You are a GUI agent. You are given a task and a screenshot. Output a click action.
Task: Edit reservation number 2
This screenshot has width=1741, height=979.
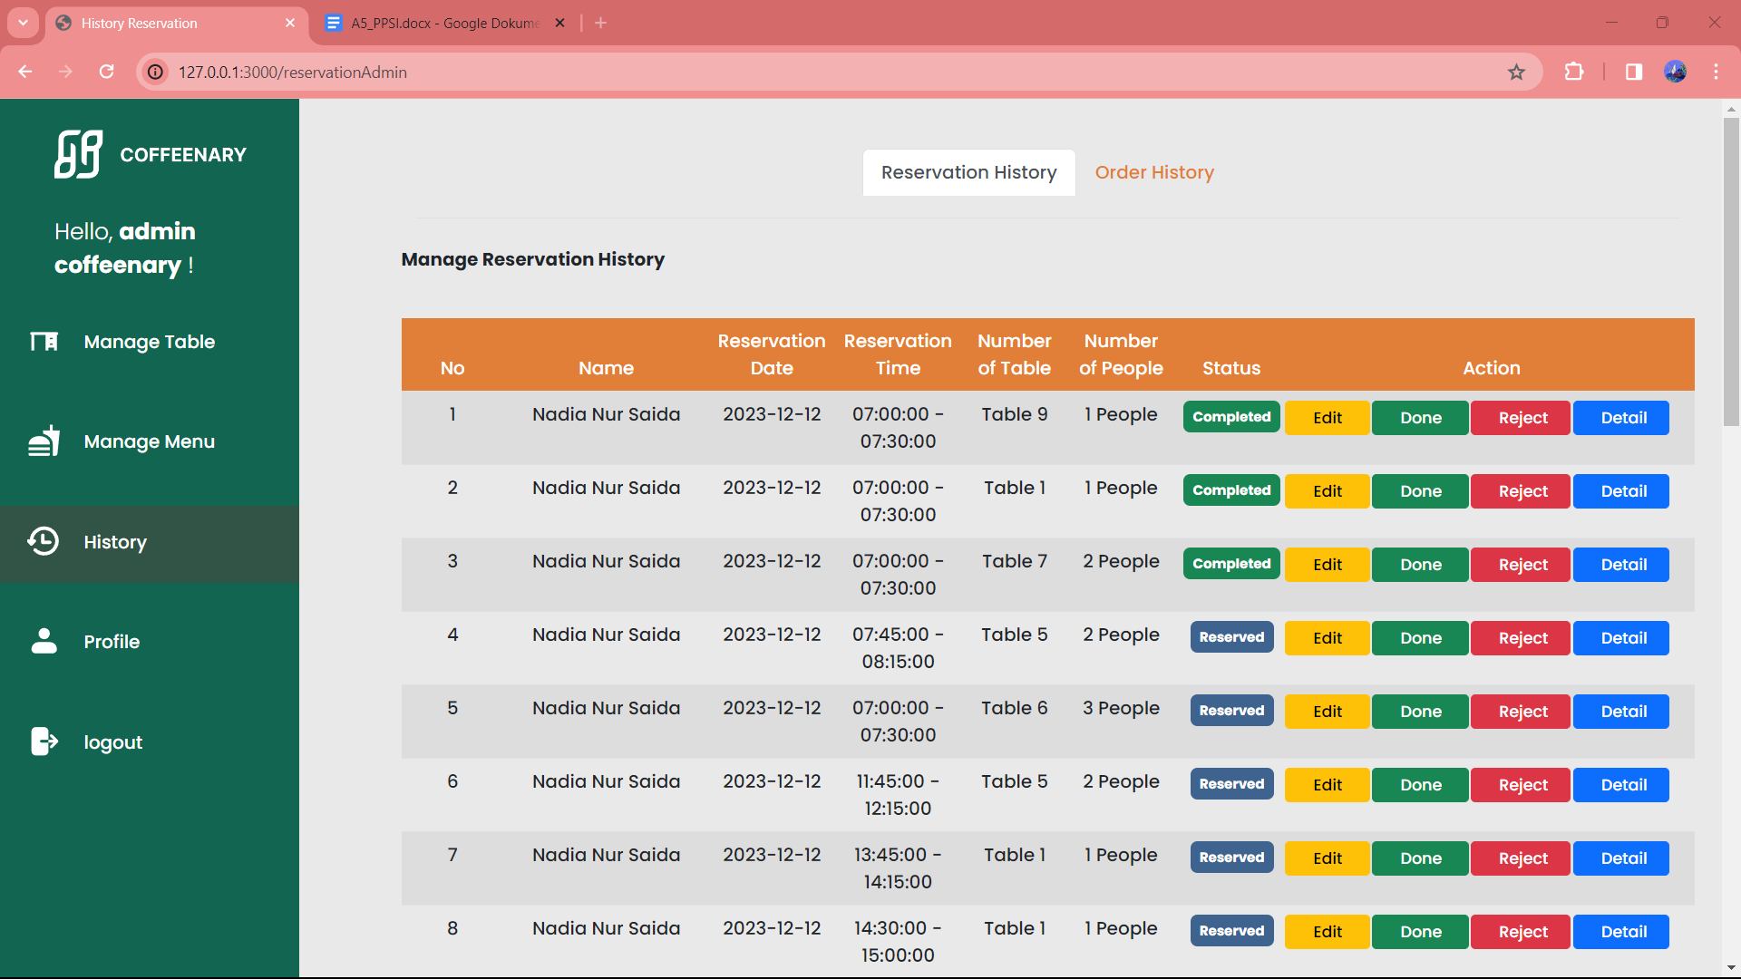click(x=1327, y=491)
